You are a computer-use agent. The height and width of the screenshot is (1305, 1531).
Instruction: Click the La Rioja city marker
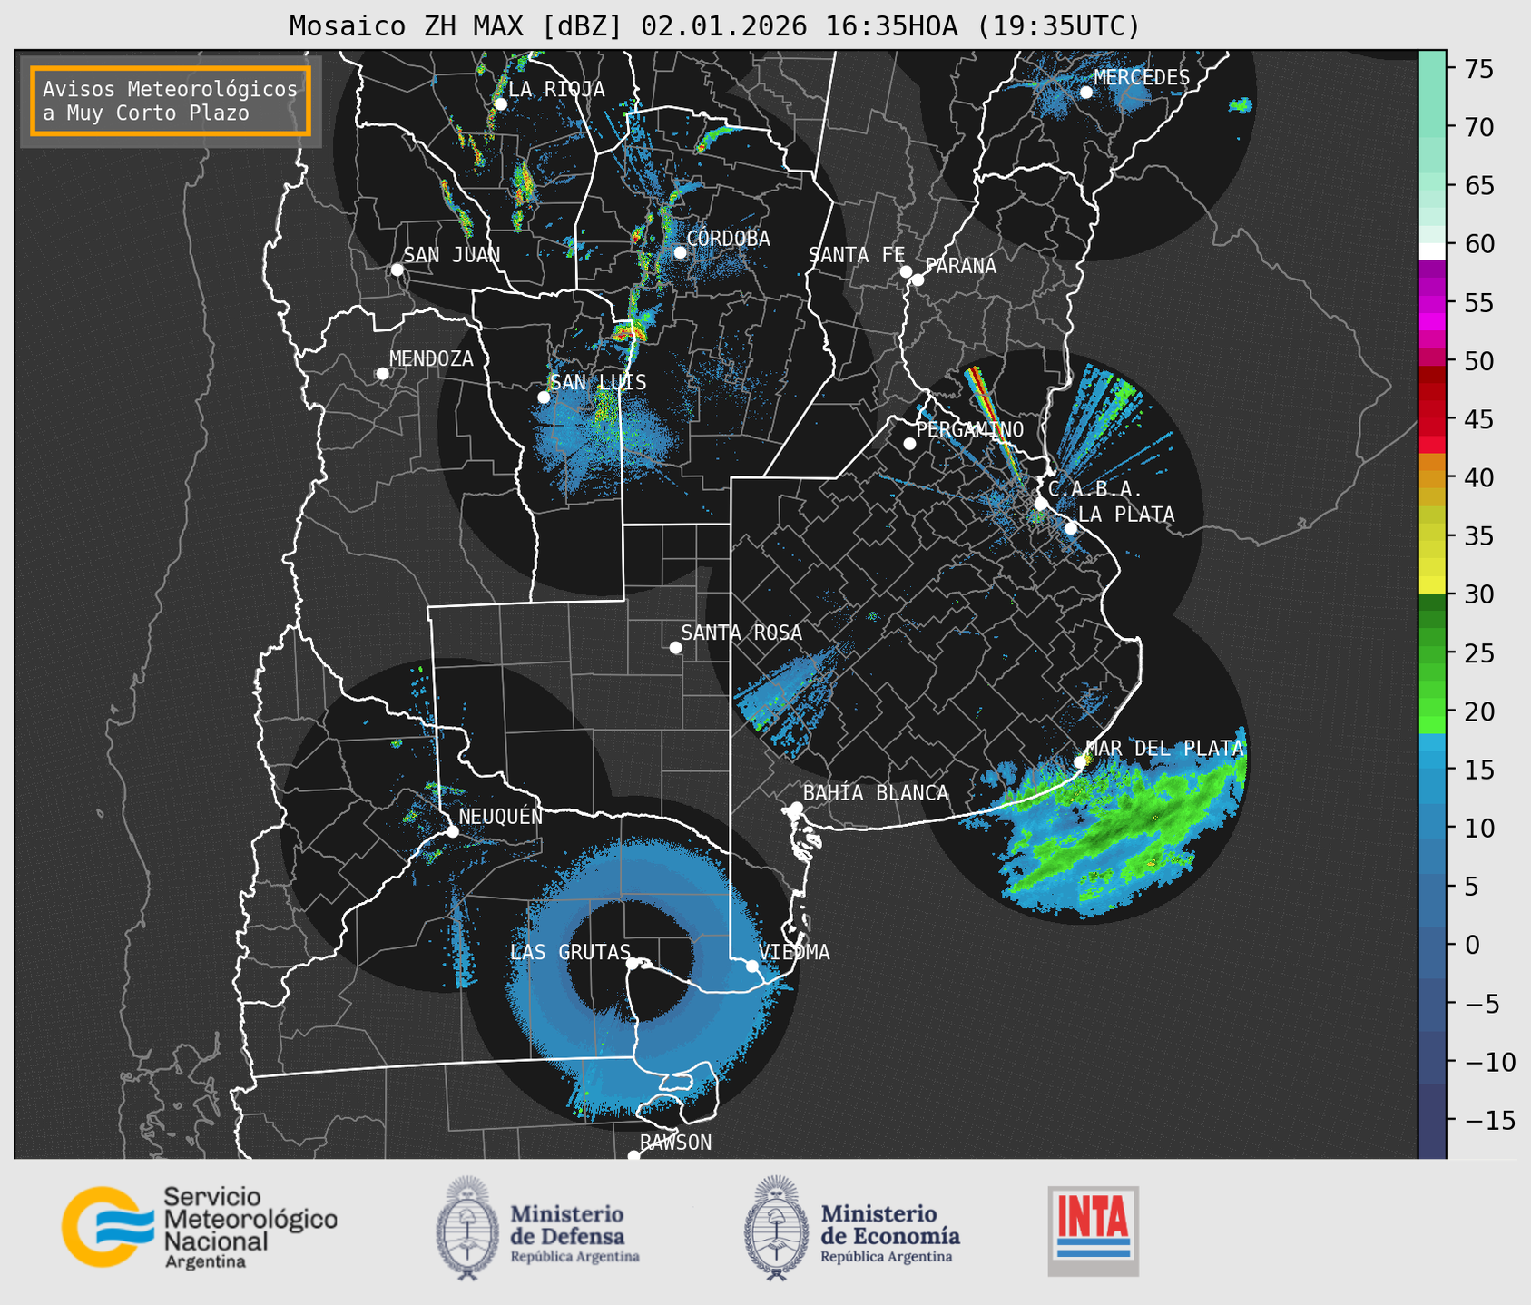pyautogui.click(x=500, y=104)
